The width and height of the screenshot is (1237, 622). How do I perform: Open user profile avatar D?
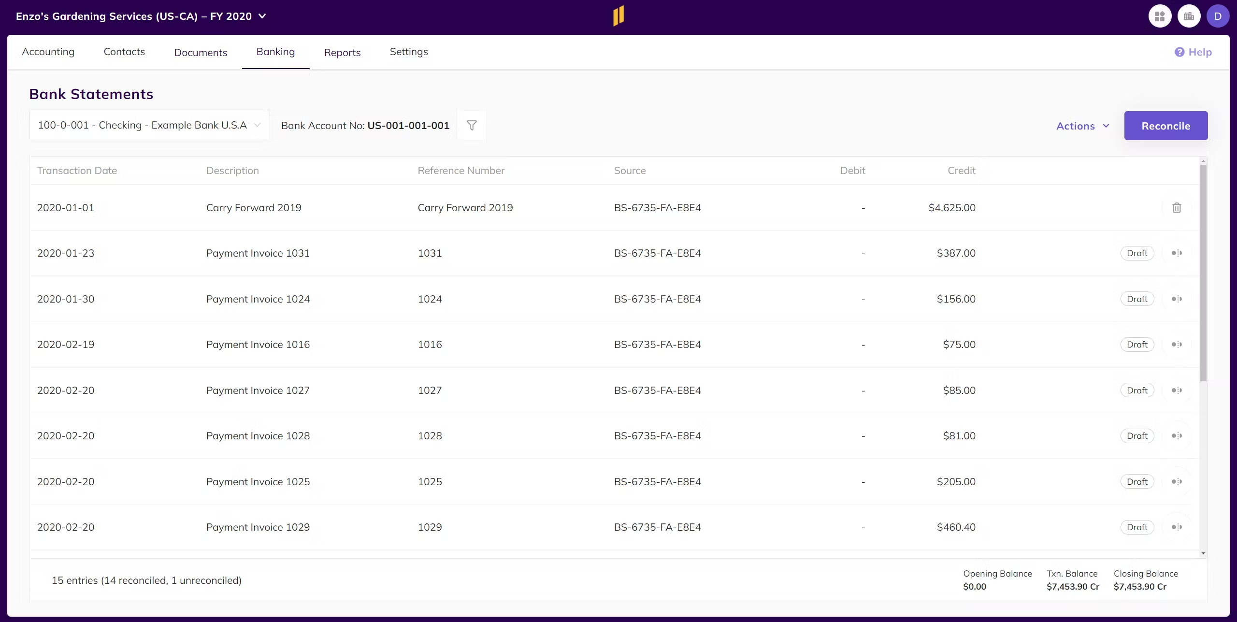click(1218, 16)
